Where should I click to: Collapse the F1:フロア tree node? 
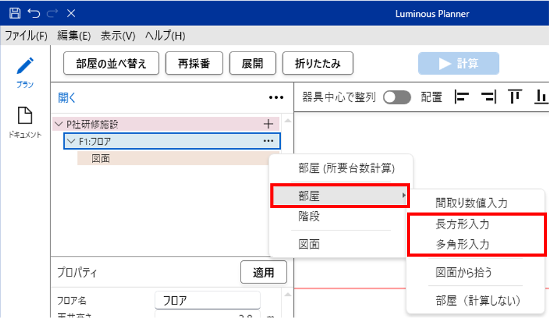70,142
